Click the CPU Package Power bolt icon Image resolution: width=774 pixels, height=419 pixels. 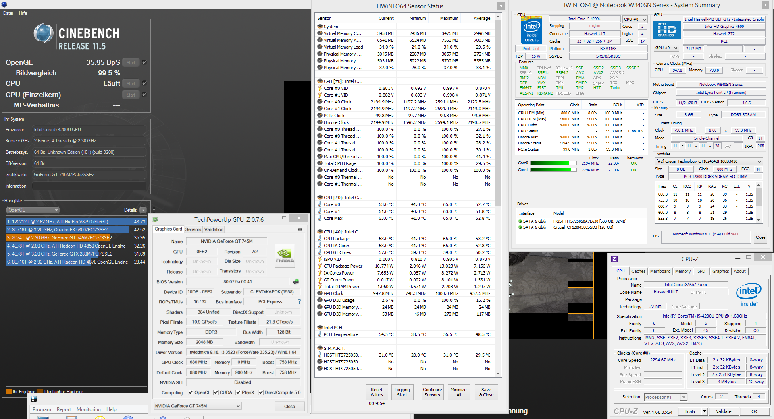pyautogui.click(x=320, y=266)
